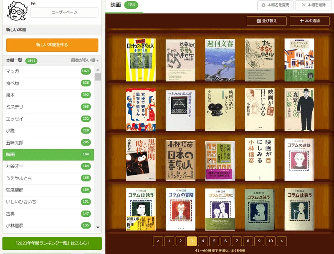Open the plain white 映画が目にしみる cover
Screen dimensions: 334x254
coord(260,159)
